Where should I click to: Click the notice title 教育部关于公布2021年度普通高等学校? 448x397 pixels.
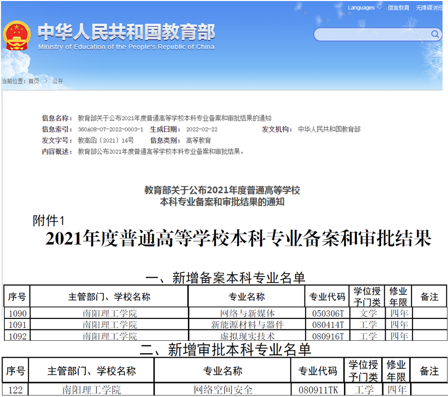pos(222,190)
